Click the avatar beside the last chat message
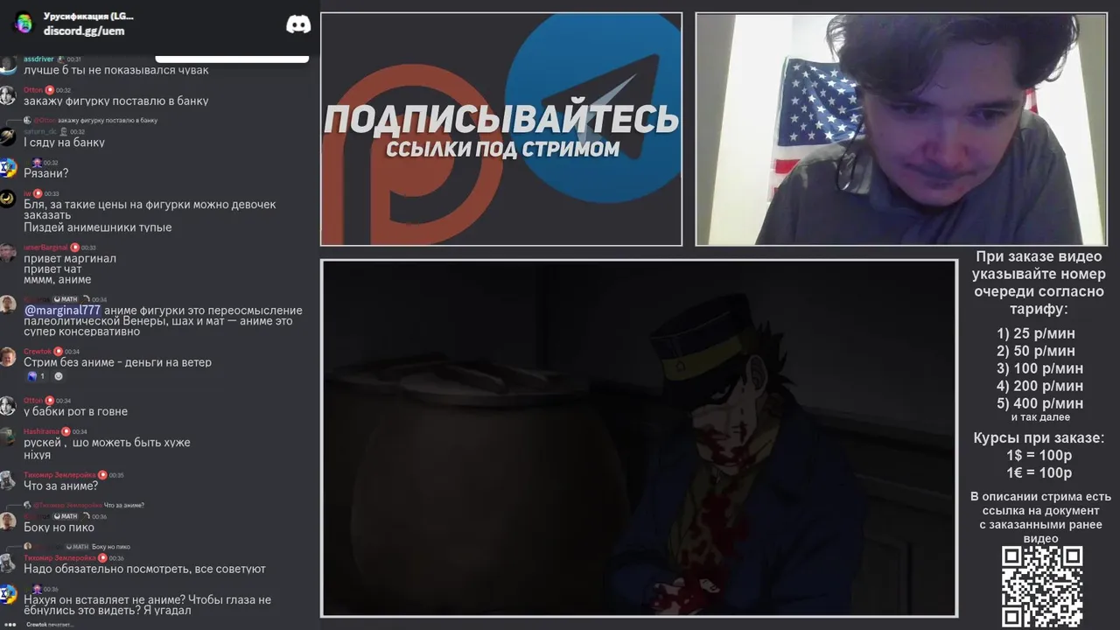Viewport: 1120px width, 630px height. [8, 595]
